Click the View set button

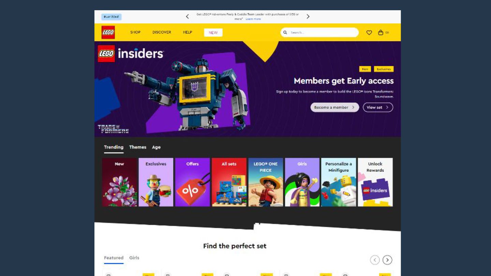[x=378, y=107]
